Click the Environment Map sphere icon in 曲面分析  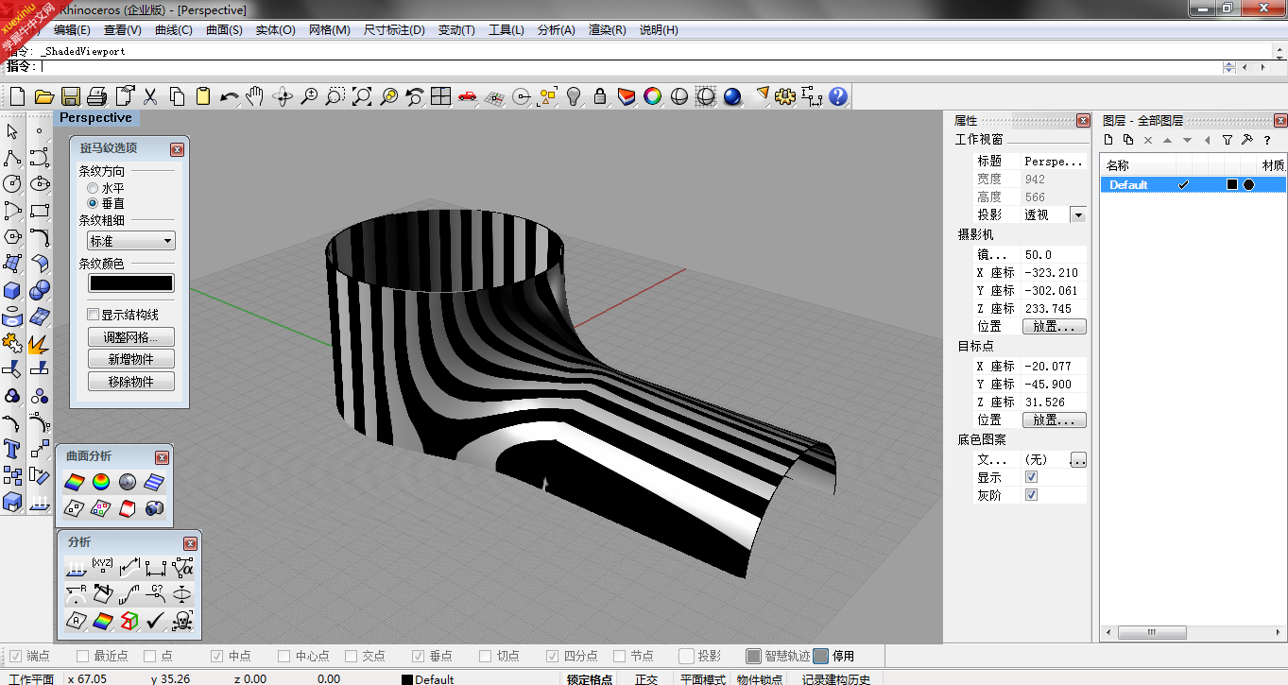click(x=128, y=482)
